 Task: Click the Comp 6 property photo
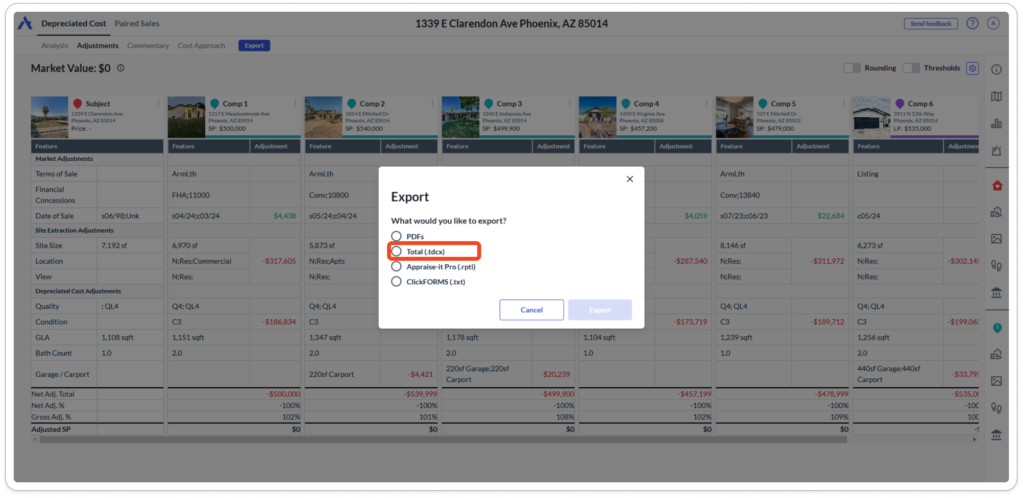click(872, 117)
